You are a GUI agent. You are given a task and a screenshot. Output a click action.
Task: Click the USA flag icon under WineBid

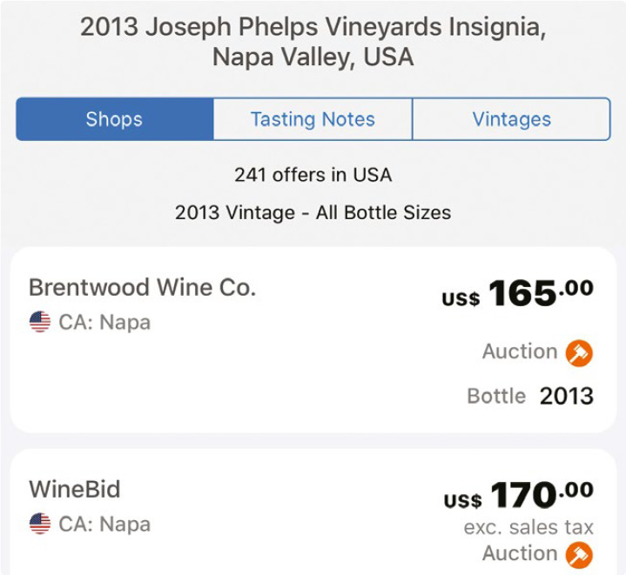tap(40, 523)
